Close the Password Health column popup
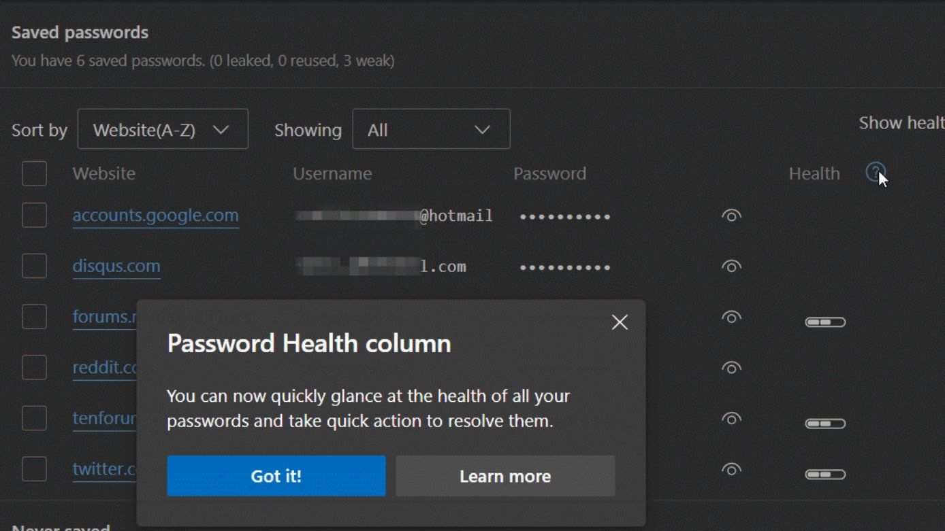The image size is (945, 531). (620, 322)
